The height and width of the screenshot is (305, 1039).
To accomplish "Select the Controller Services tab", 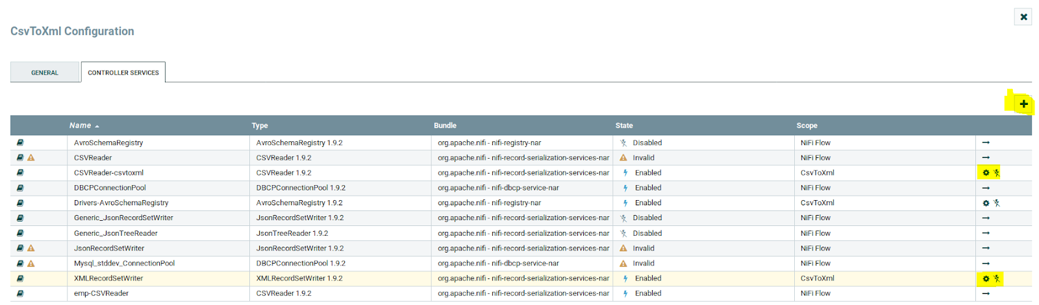I will 123,73.
